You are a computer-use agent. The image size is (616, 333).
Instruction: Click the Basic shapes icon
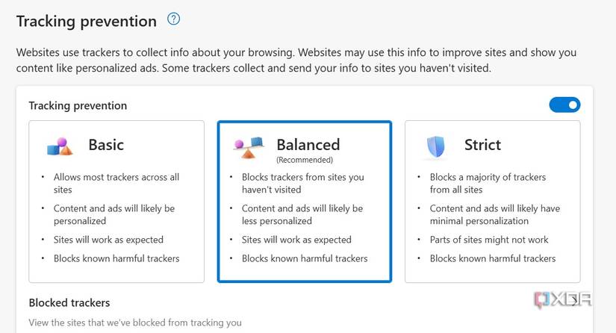click(x=60, y=146)
